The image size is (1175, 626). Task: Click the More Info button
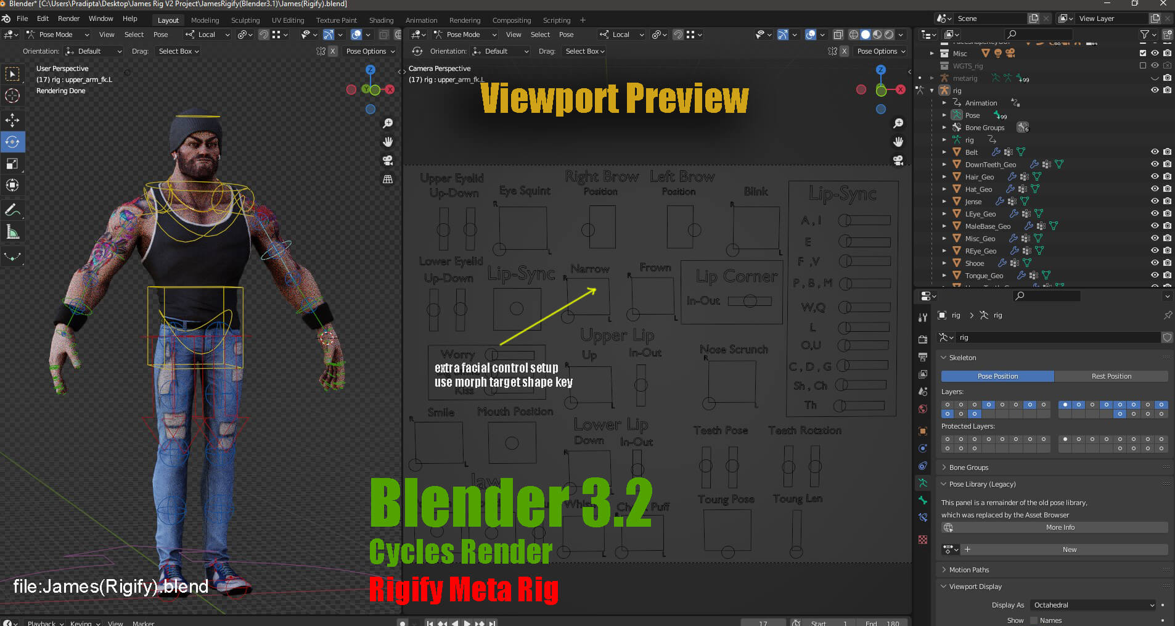click(1059, 527)
